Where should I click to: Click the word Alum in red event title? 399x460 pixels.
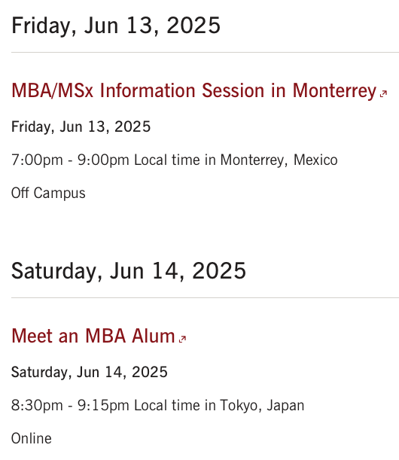pos(153,336)
